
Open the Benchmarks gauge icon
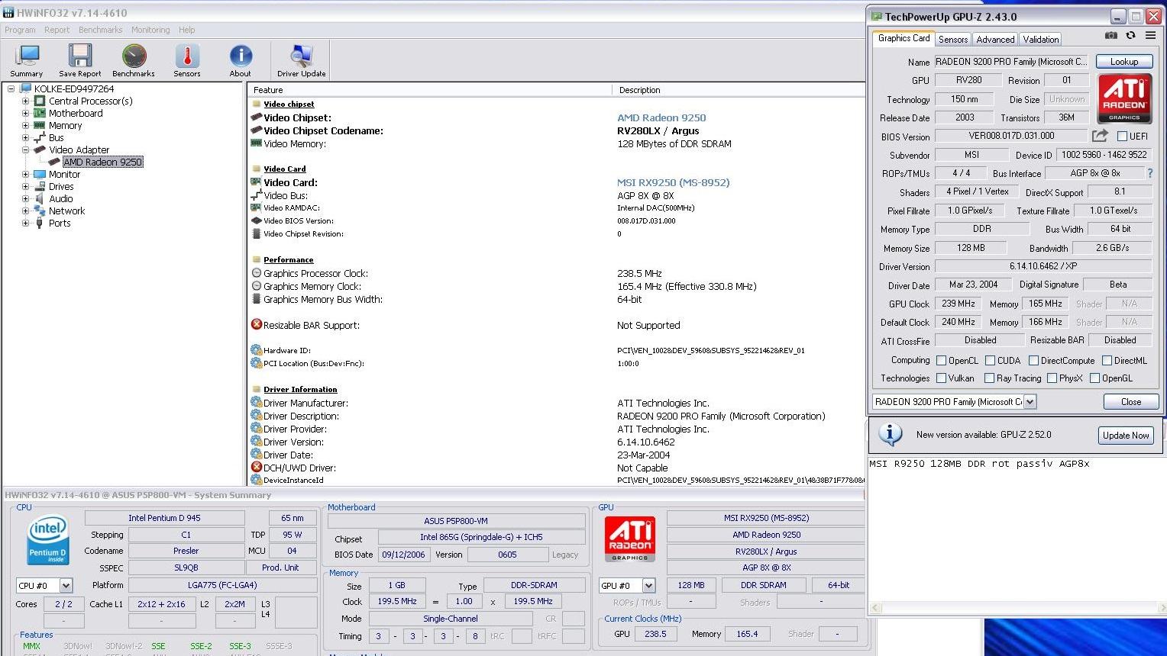(x=134, y=60)
